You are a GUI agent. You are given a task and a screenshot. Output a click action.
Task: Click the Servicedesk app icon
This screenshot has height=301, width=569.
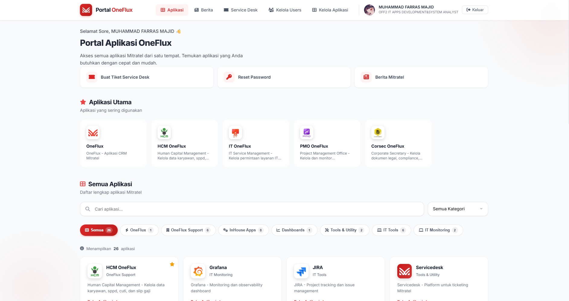click(404, 271)
